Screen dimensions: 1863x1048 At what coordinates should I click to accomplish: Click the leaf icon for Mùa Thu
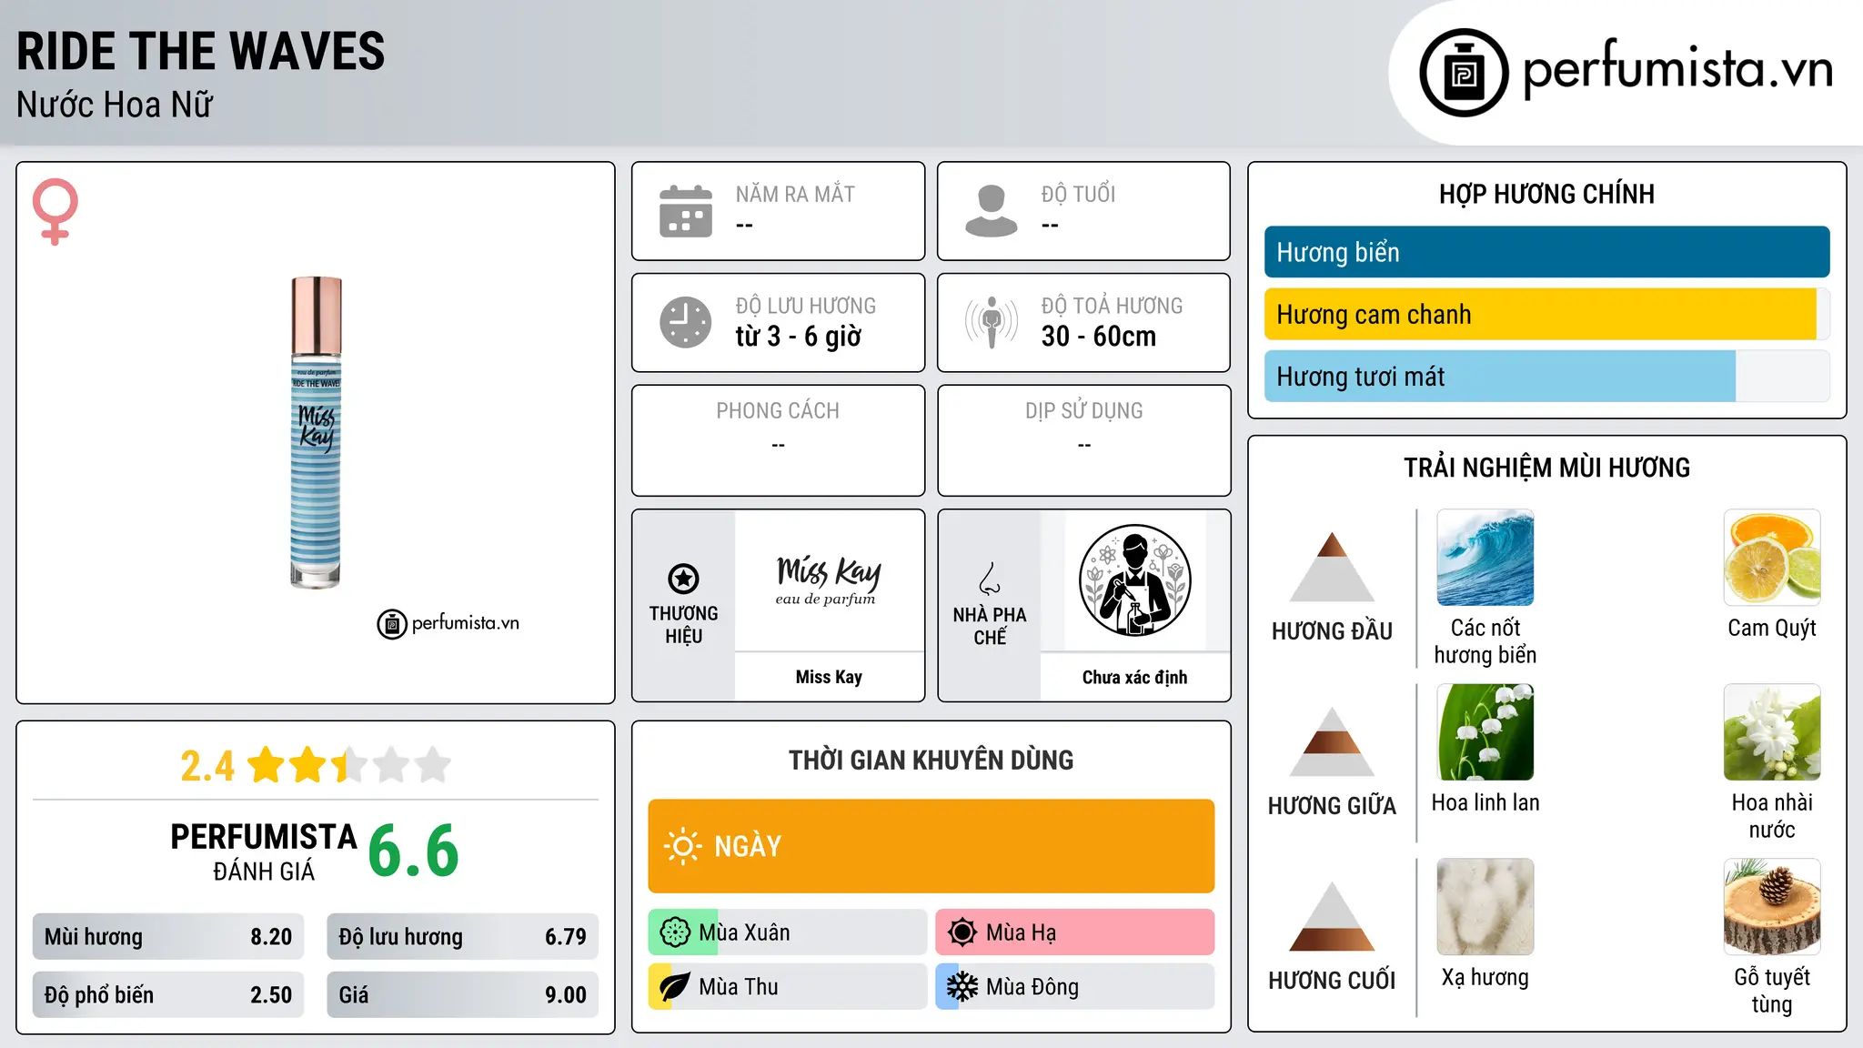point(675,987)
